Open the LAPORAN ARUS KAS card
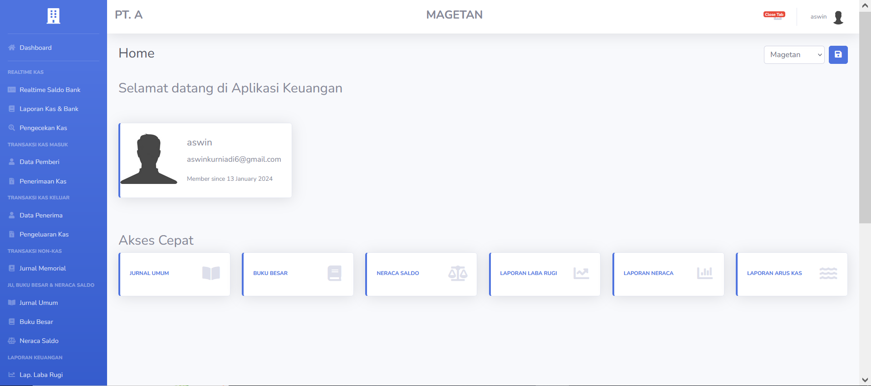 tap(792, 274)
